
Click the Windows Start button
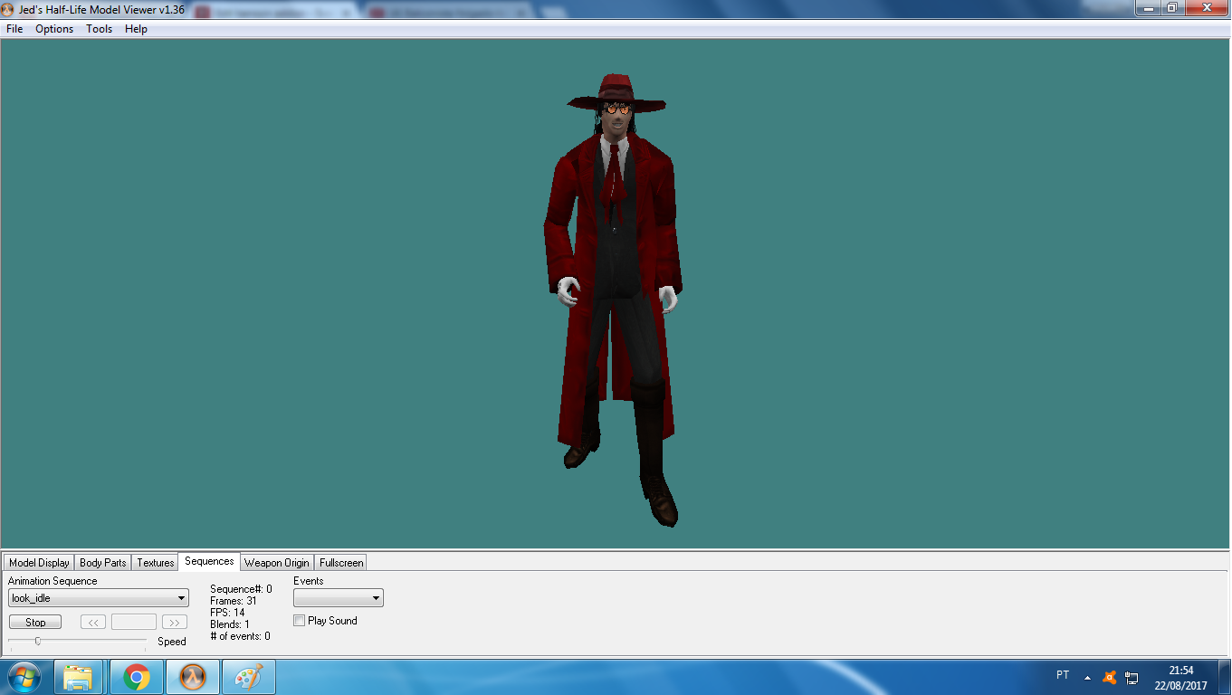coord(23,677)
